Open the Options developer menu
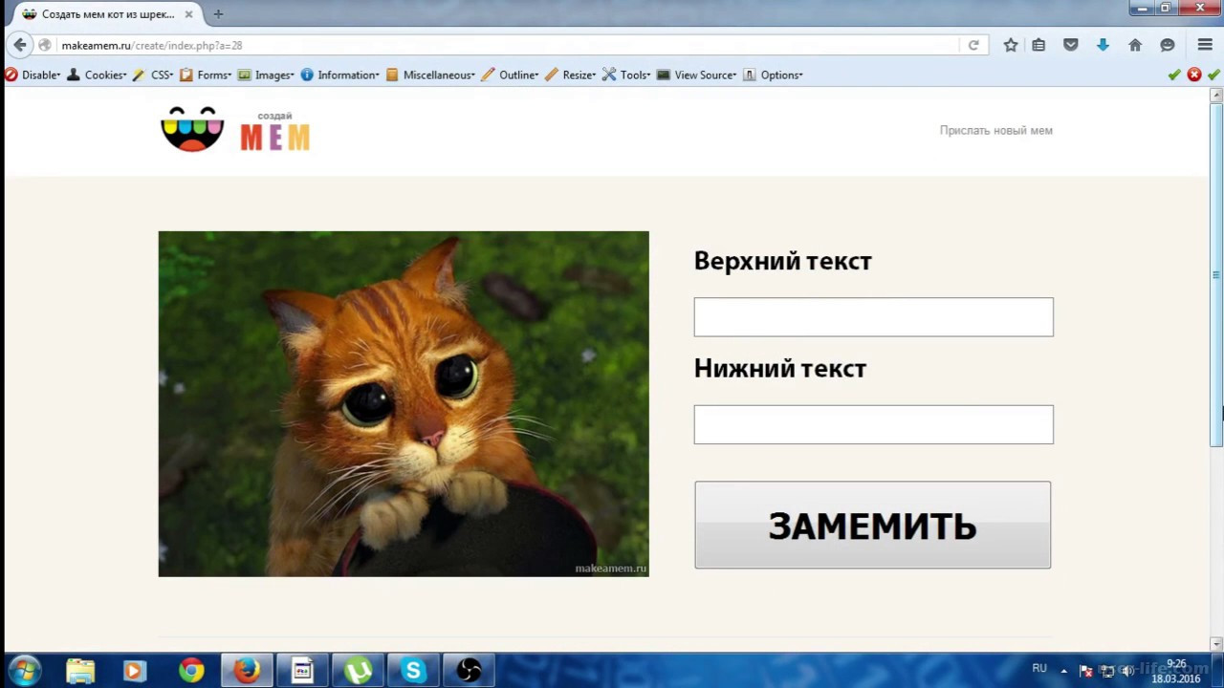This screenshot has height=688, width=1224. tap(773, 75)
